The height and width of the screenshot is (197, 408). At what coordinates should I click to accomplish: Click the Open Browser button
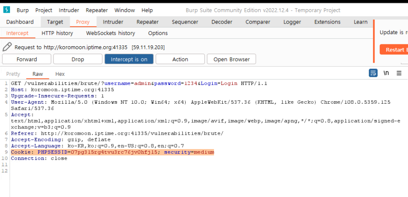(x=231, y=59)
